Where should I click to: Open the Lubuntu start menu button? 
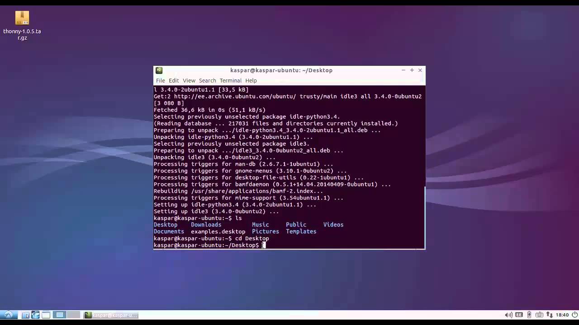point(9,315)
